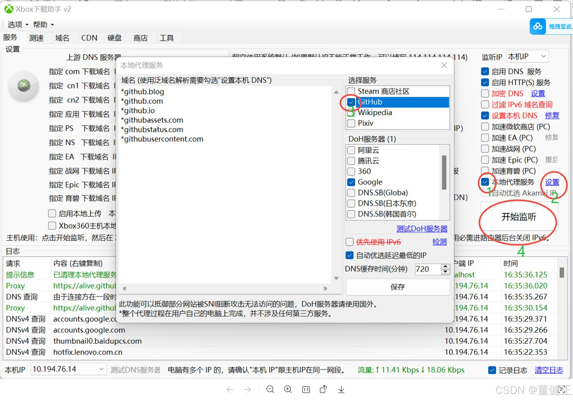Click scroll-down arrow of the domain list
Screen dimensions: 573x400
point(336,278)
